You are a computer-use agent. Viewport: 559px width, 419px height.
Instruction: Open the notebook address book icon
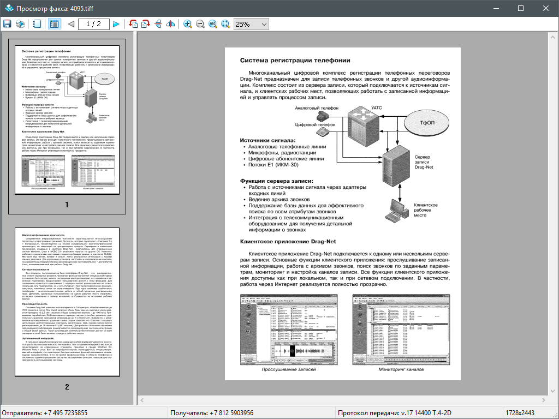(37, 24)
